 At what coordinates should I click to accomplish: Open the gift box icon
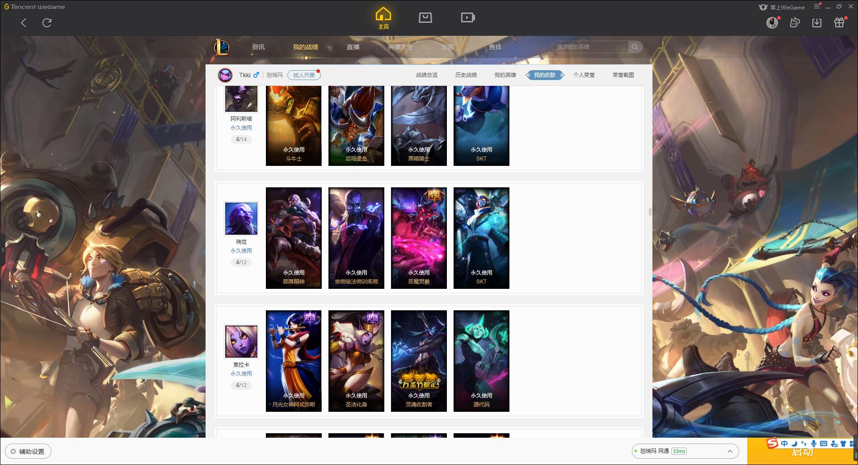839,22
